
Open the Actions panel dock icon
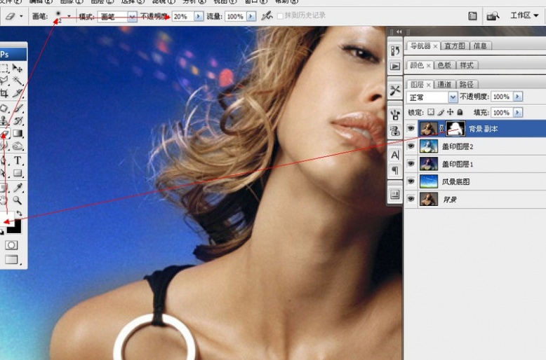pos(395,66)
